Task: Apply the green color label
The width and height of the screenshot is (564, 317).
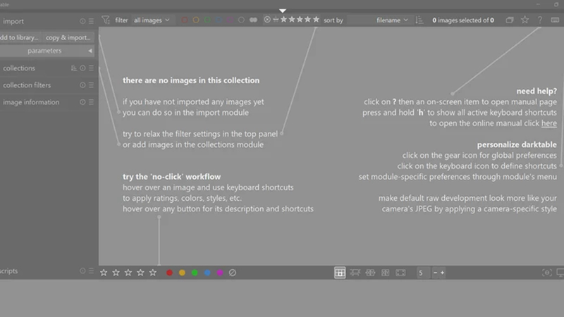Action: [x=195, y=273]
